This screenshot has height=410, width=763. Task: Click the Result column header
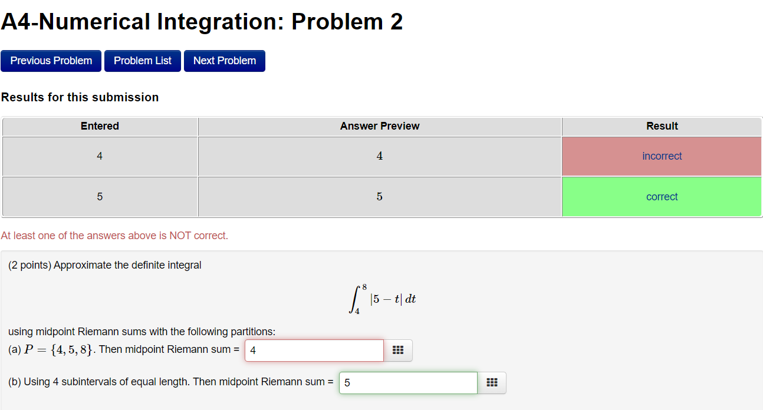662,126
